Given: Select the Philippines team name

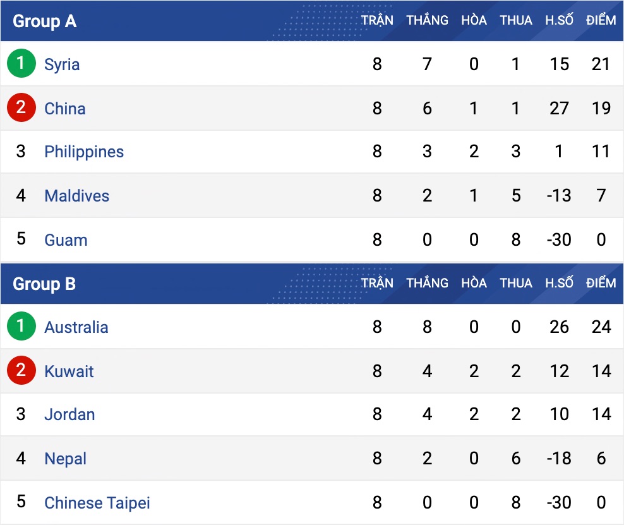Looking at the screenshot, I should coord(84,152).
